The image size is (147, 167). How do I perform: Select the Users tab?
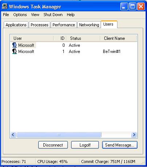(x=109, y=24)
